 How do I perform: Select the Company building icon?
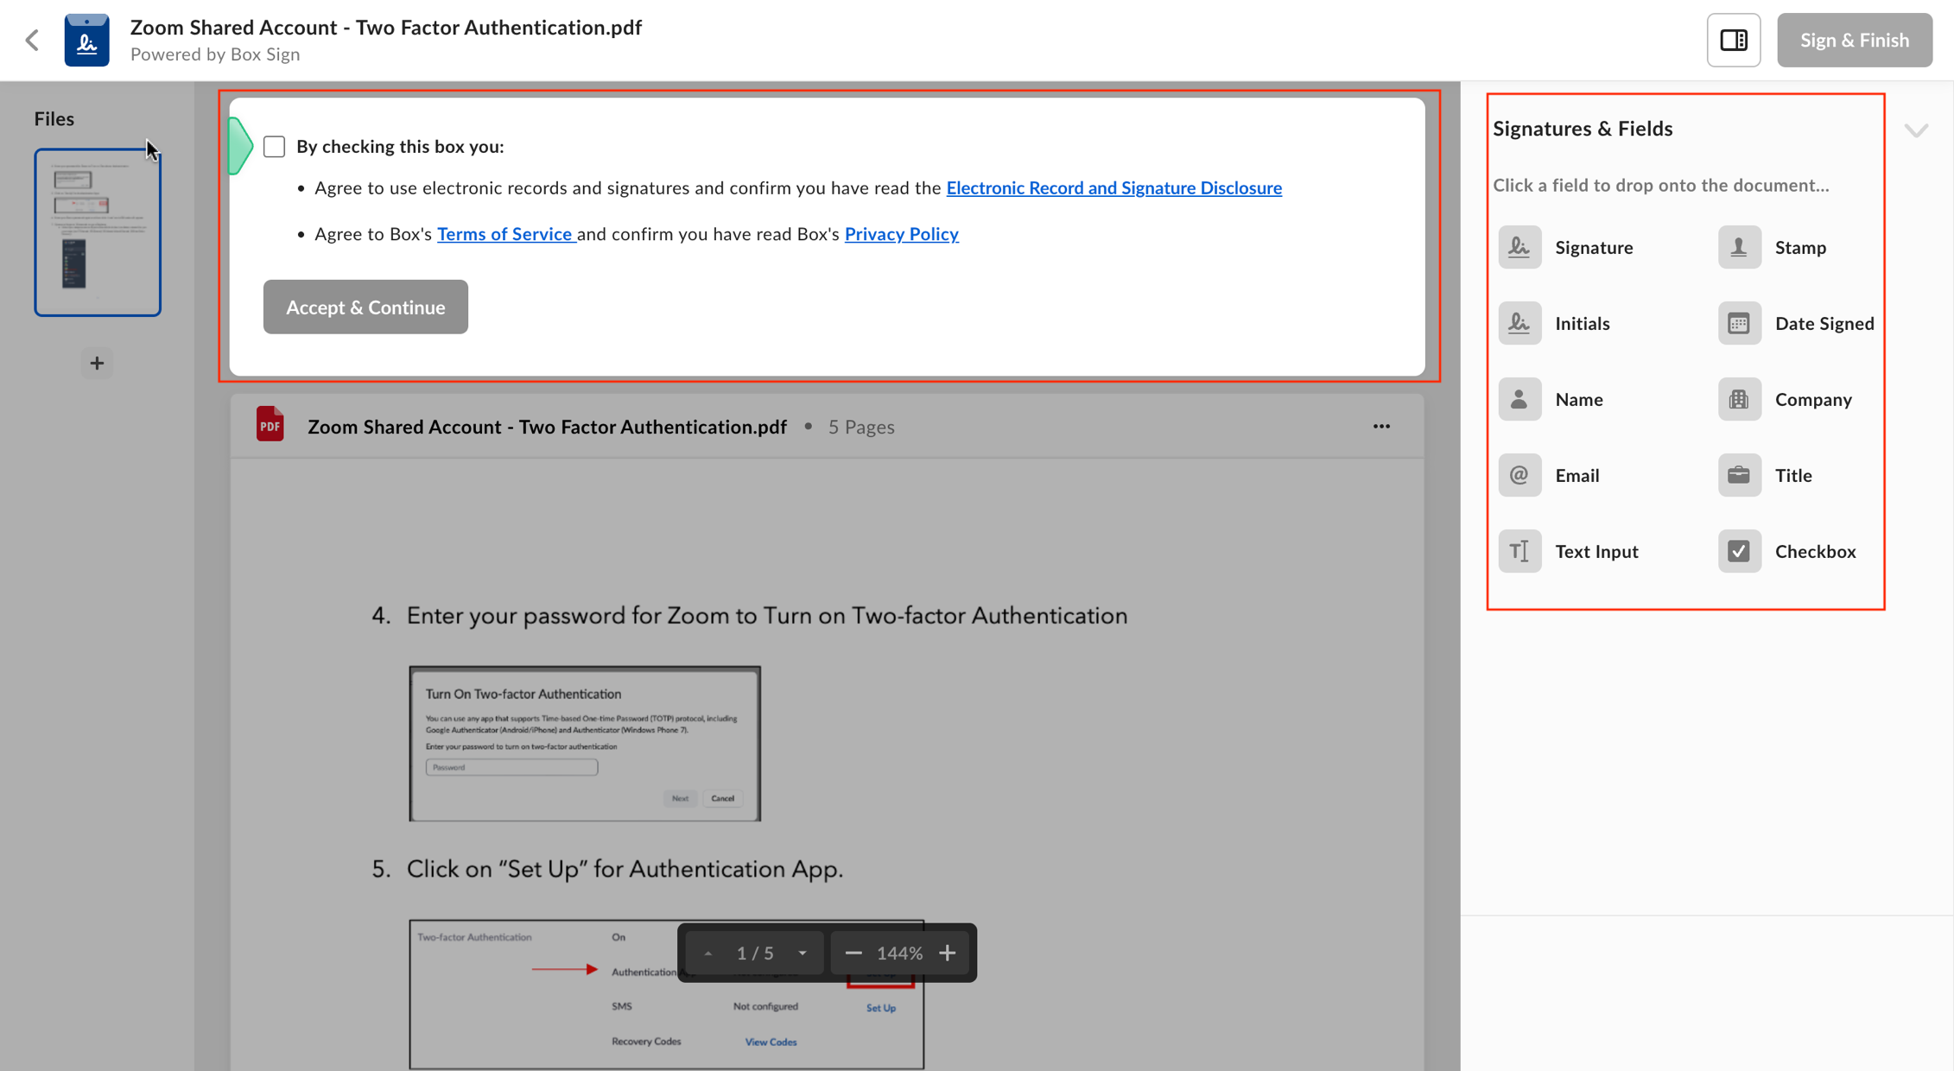1739,400
